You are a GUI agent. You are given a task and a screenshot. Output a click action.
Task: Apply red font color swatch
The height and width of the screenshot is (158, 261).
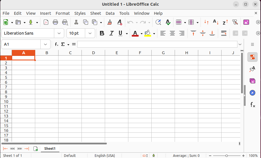(135, 33)
